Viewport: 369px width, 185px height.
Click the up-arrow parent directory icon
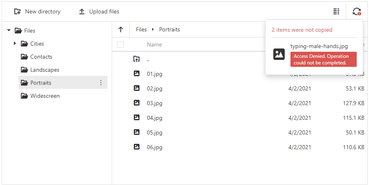pos(121,29)
